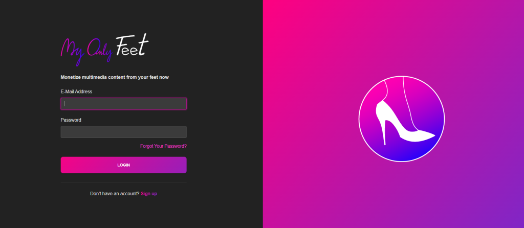
Task: Click the stiletto heel spike in the emblem
Action: pyautogui.click(x=385, y=133)
